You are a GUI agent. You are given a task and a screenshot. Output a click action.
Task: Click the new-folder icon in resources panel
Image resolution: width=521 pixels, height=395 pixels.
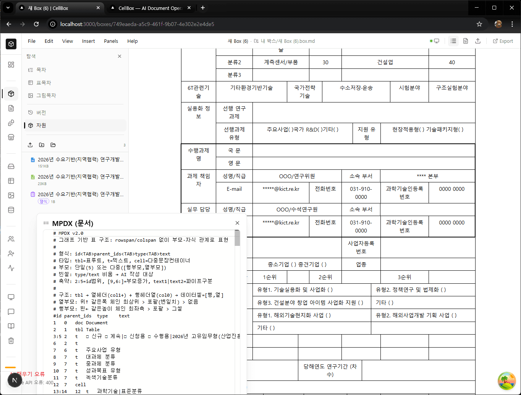click(42, 145)
